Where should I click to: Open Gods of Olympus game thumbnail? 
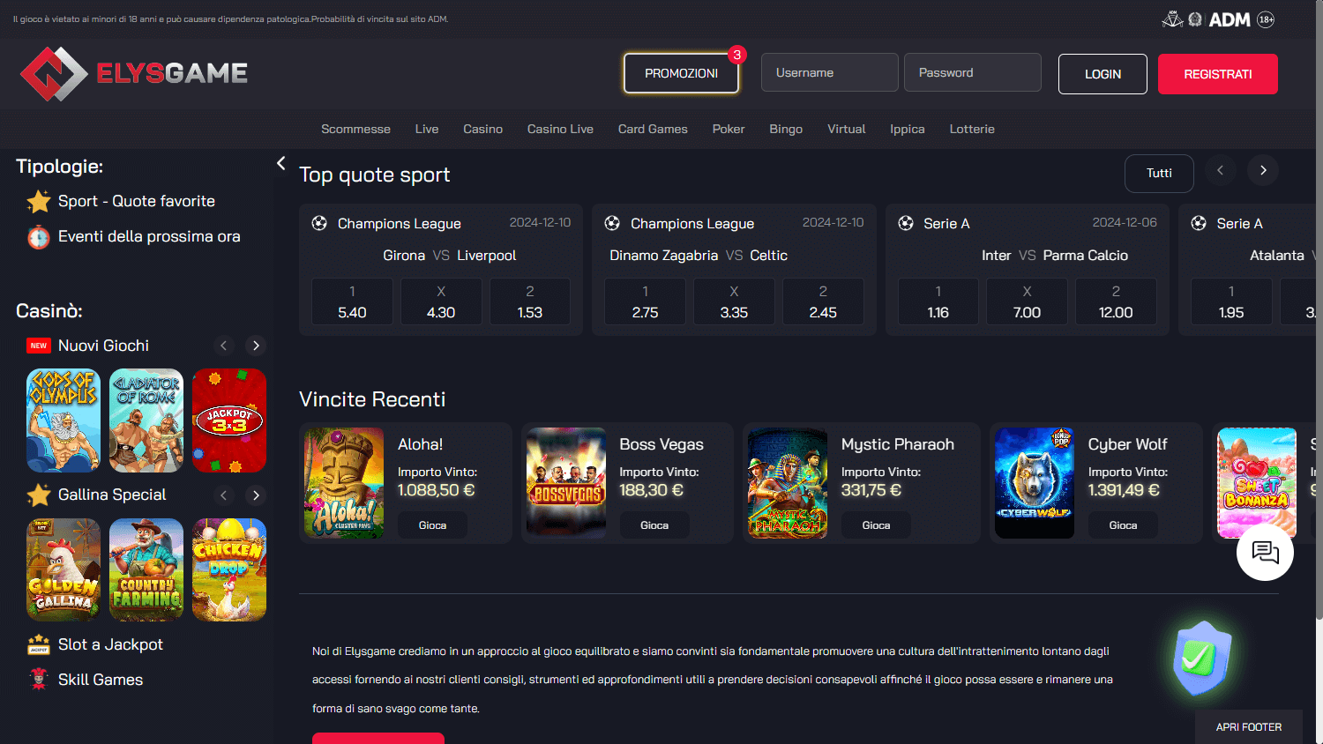[x=64, y=420]
